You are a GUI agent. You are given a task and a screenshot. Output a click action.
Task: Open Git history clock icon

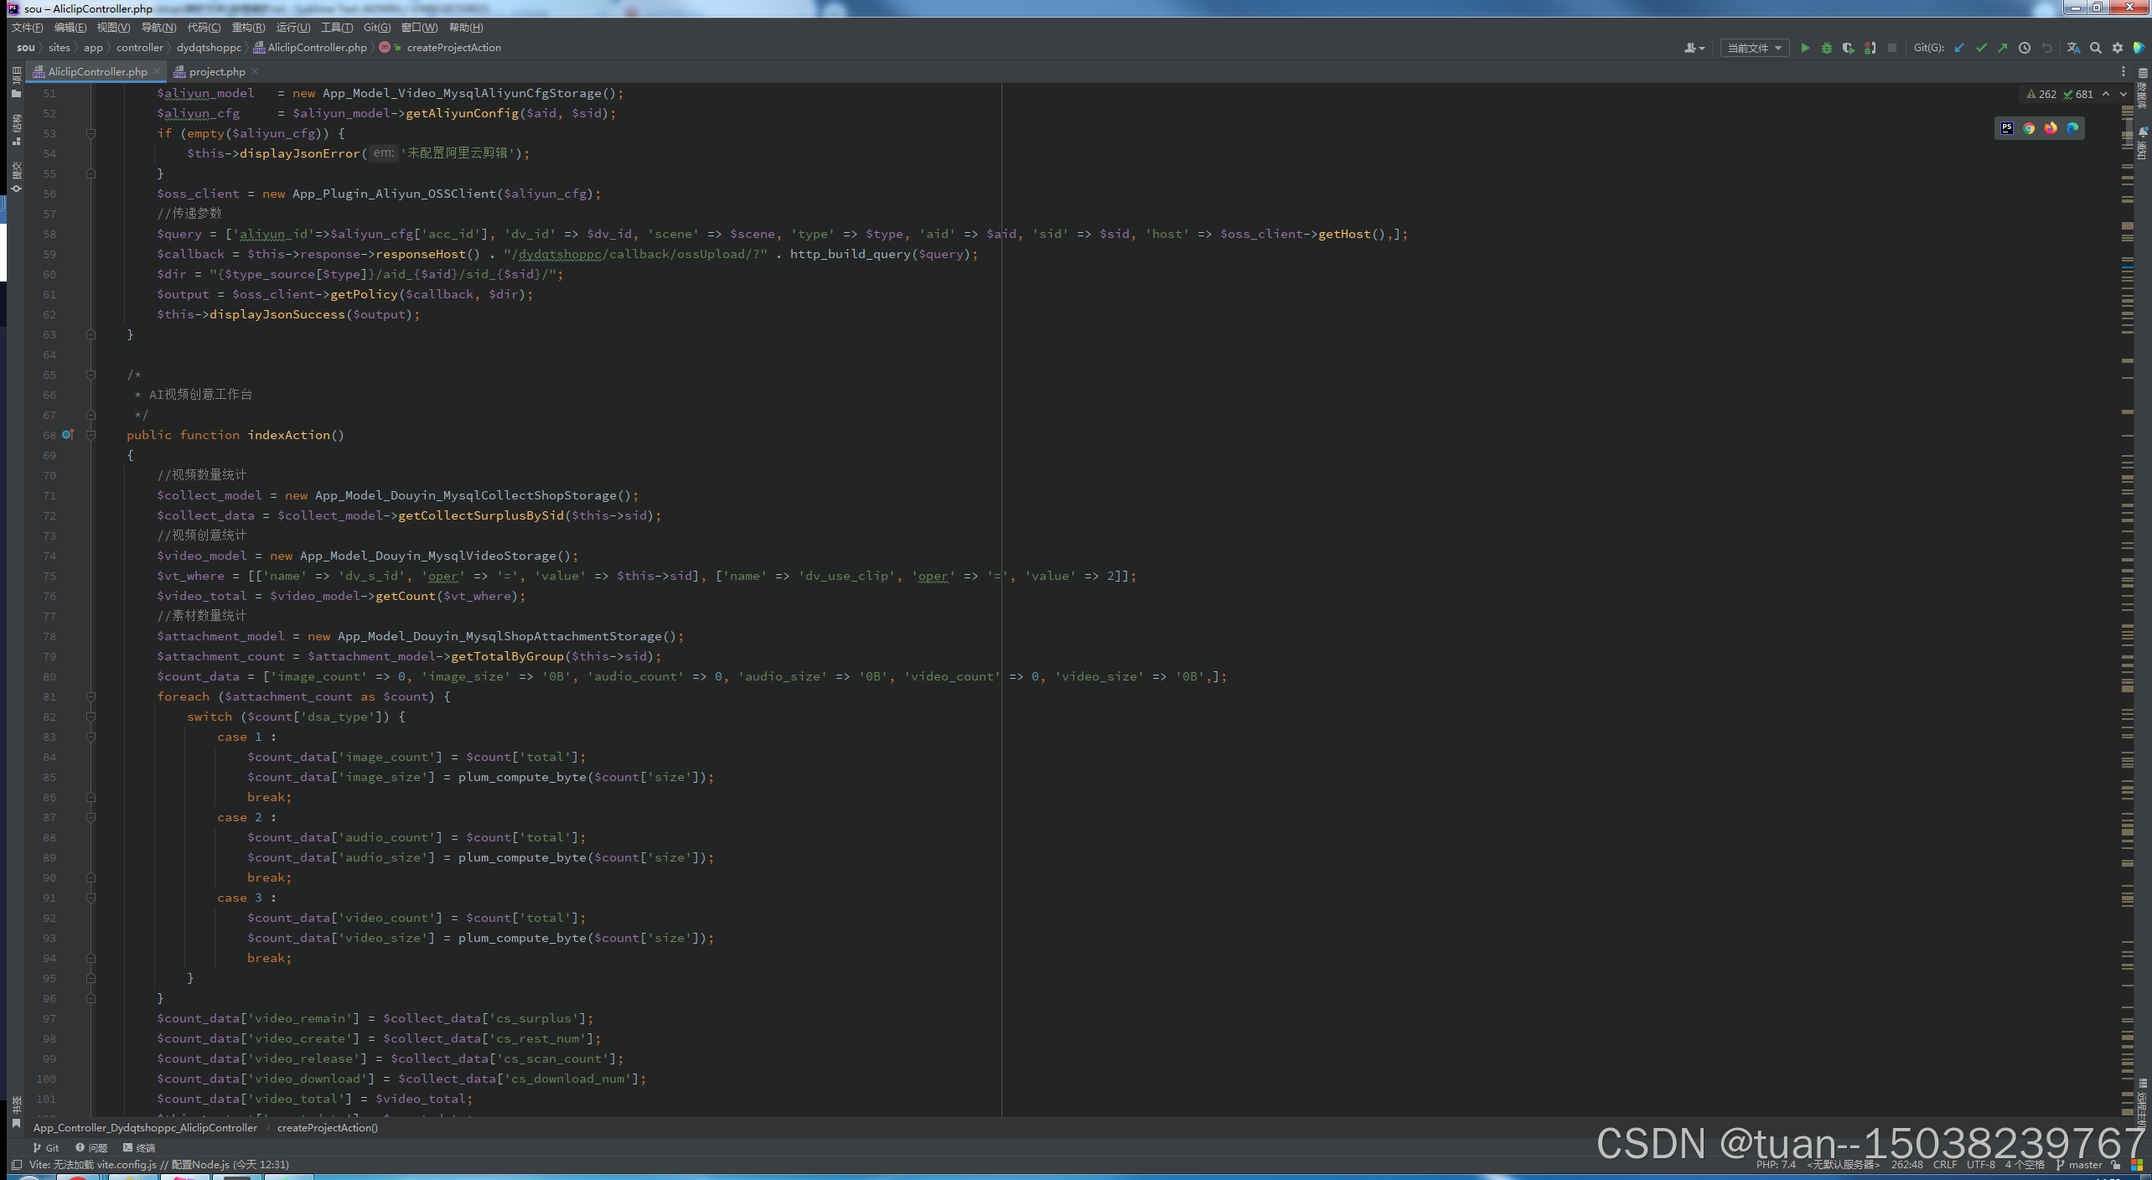(x=2025, y=49)
